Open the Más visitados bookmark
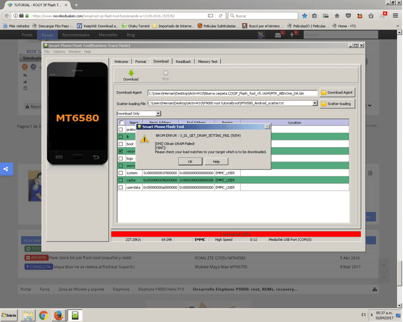 [17, 26]
